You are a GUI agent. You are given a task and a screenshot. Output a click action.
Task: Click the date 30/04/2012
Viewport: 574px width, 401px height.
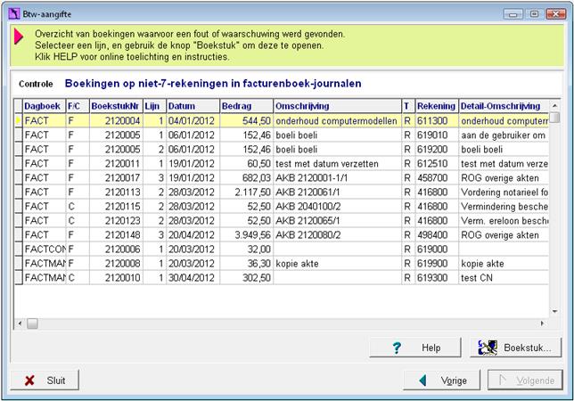pos(191,278)
